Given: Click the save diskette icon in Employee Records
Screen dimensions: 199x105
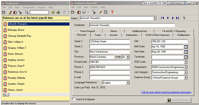Looking at the screenshot, I should (84, 12).
